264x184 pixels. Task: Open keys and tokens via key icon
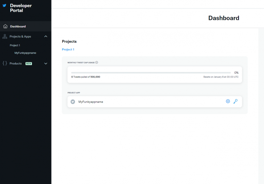tap(235, 101)
